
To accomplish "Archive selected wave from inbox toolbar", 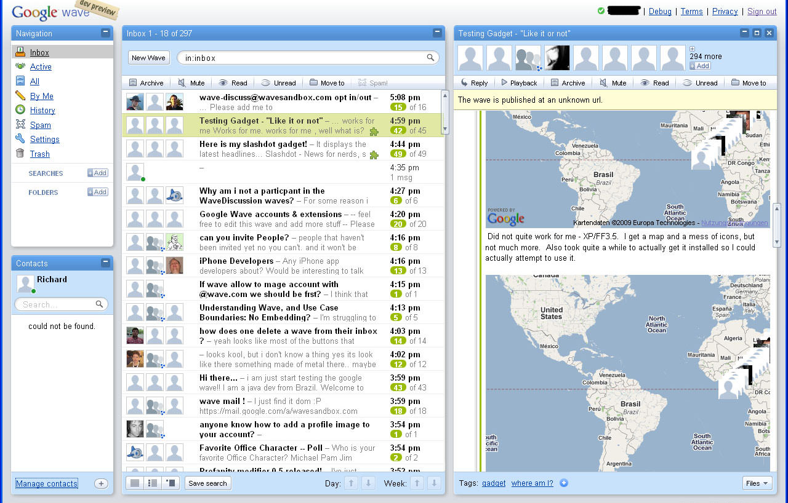I will [146, 83].
